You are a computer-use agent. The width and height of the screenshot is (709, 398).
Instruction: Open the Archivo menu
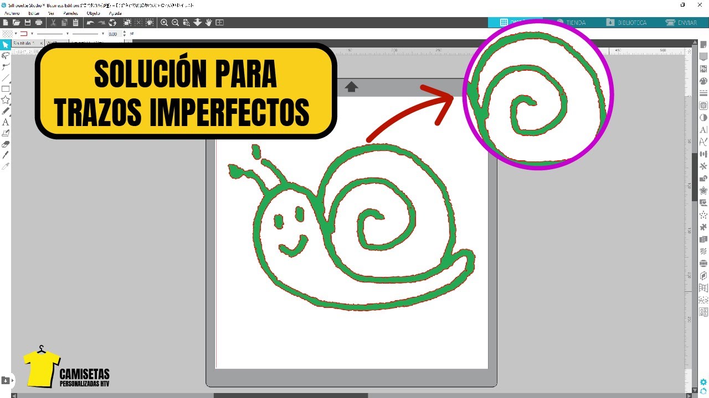pyautogui.click(x=12, y=13)
